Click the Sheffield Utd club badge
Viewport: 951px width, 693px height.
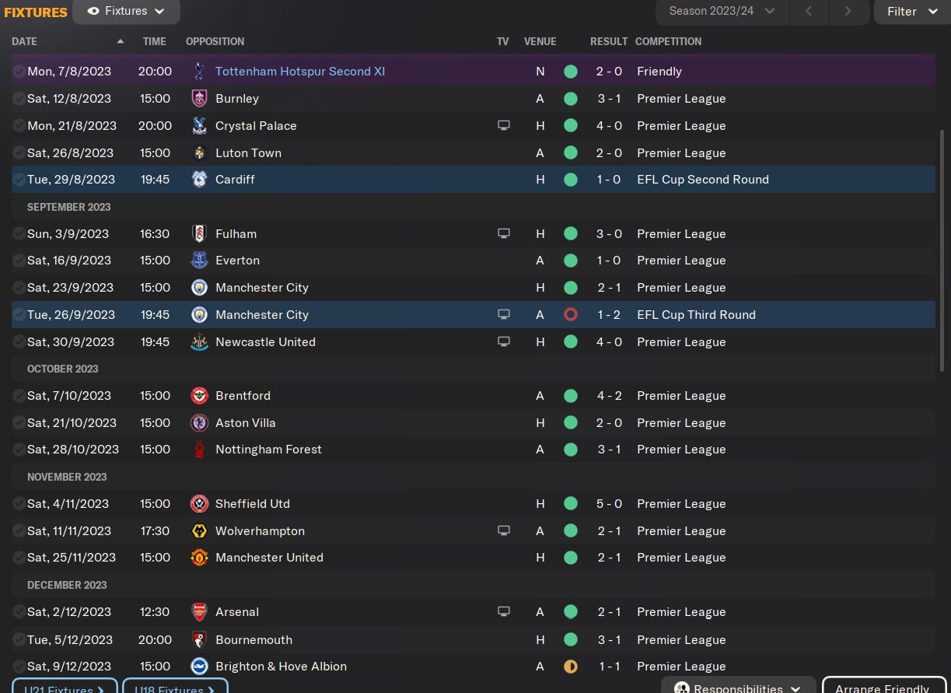(199, 504)
